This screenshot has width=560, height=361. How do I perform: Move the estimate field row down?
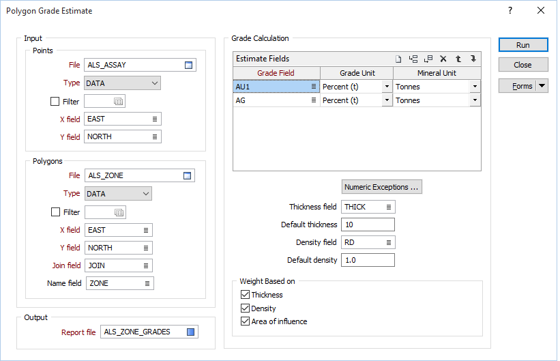[473, 59]
